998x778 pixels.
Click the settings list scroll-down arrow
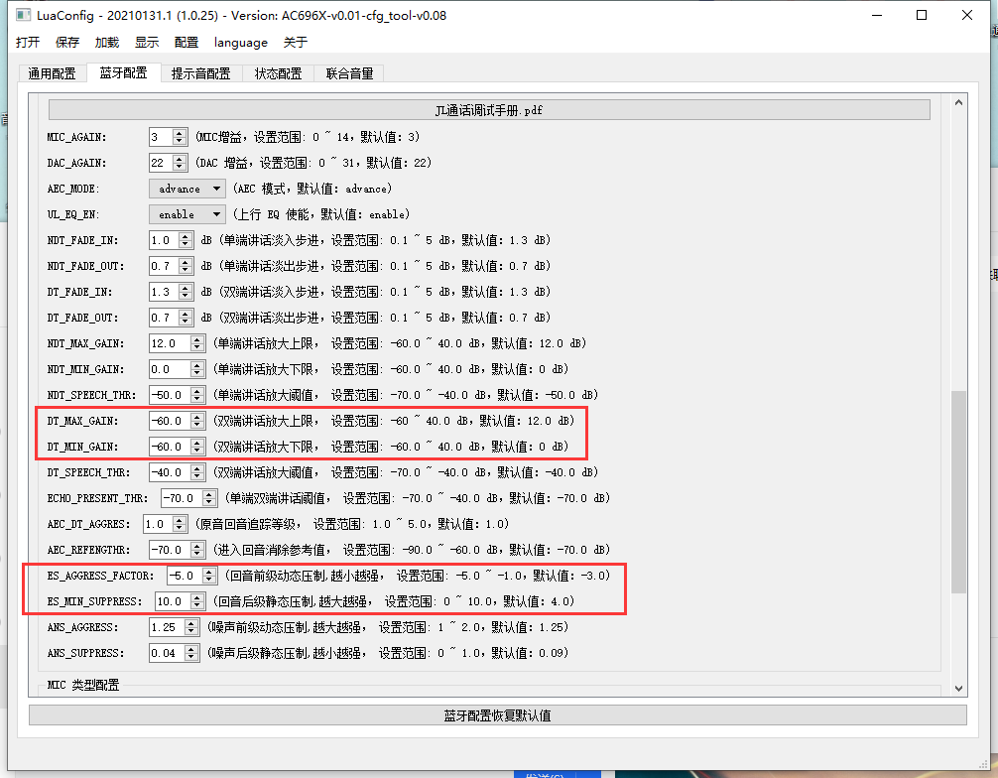coord(958,689)
